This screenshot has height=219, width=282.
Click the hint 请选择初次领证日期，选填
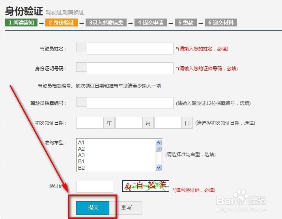(x=225, y=123)
